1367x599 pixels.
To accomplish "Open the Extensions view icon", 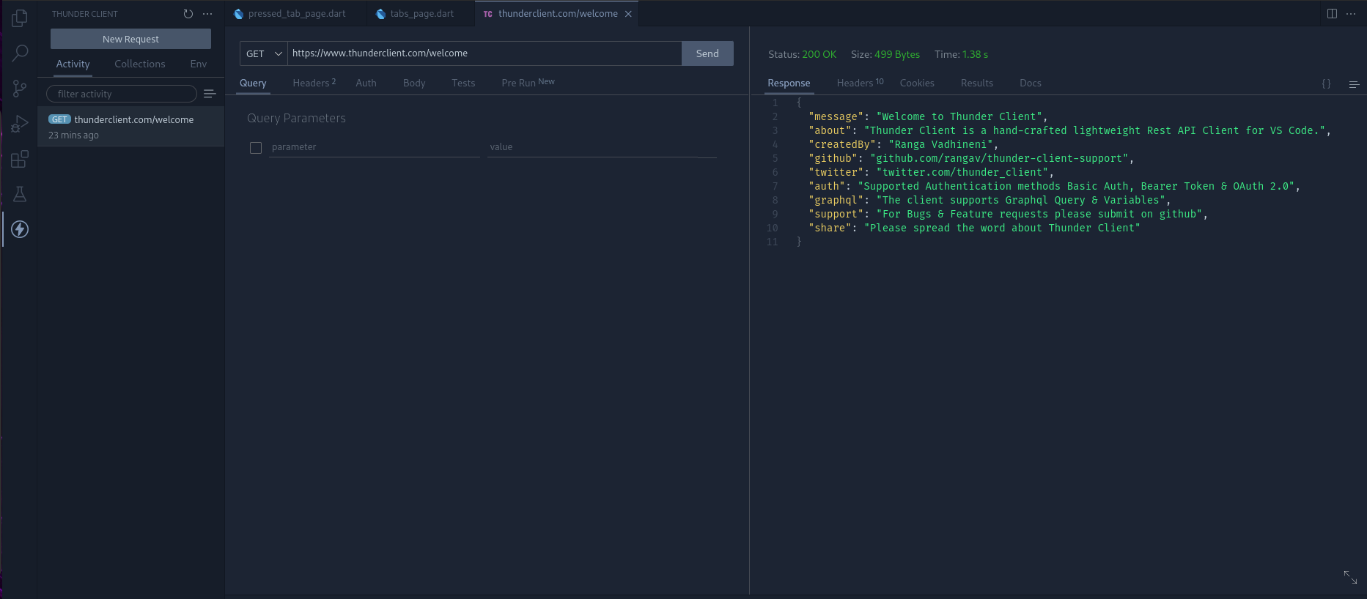I will click(20, 159).
